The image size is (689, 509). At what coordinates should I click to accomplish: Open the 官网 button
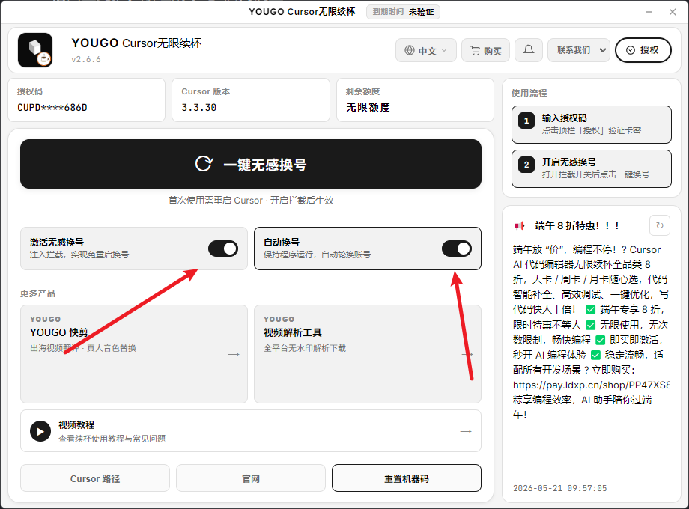coord(251,478)
